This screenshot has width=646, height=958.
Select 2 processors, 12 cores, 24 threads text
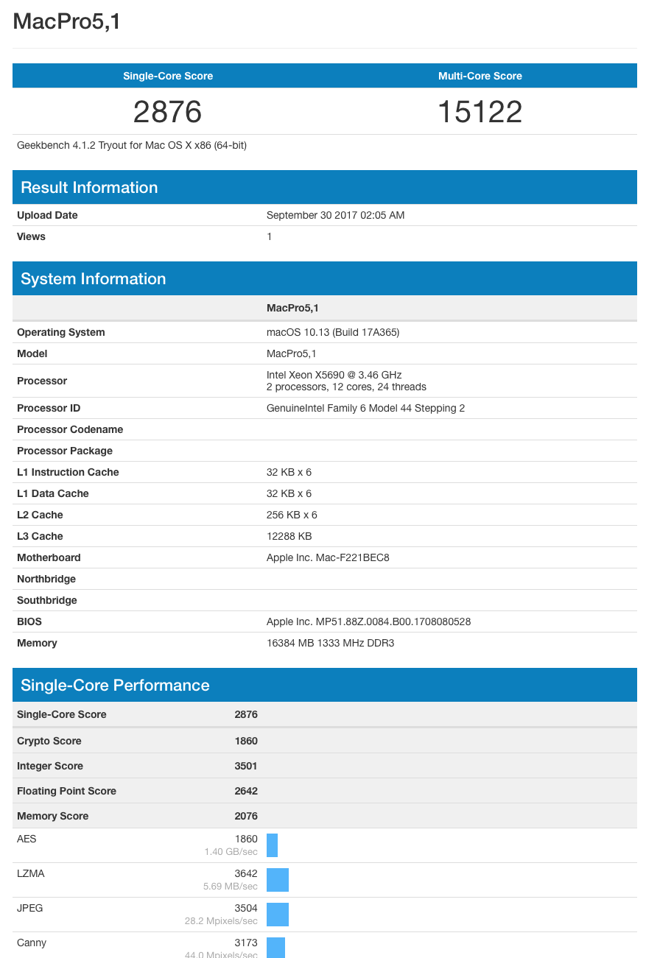(346, 387)
